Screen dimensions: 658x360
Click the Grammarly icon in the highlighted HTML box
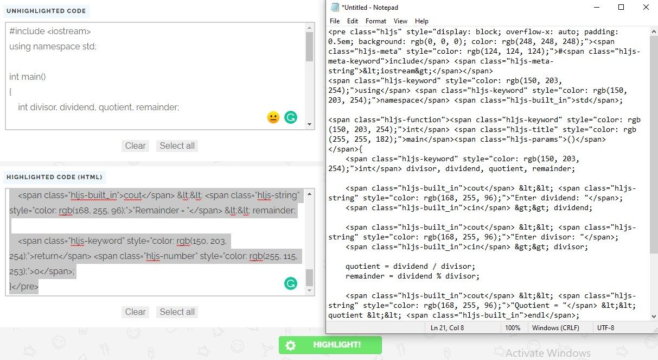point(291,283)
